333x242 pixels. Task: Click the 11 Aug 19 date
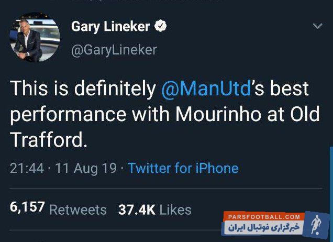tap(85, 168)
